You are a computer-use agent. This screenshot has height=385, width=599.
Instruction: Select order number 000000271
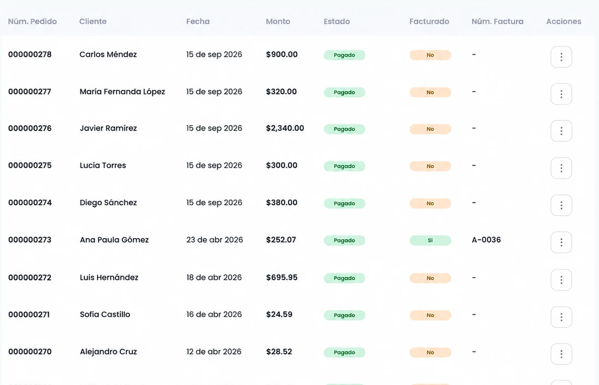tap(29, 314)
